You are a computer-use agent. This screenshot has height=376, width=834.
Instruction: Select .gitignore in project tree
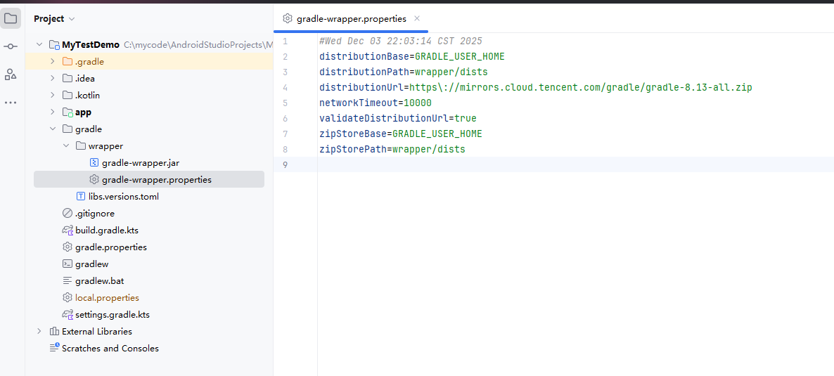point(95,213)
